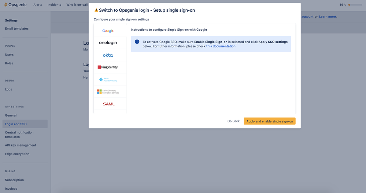Open Email templates in the sidebar
Screen dimensions: 366x193
point(16,29)
